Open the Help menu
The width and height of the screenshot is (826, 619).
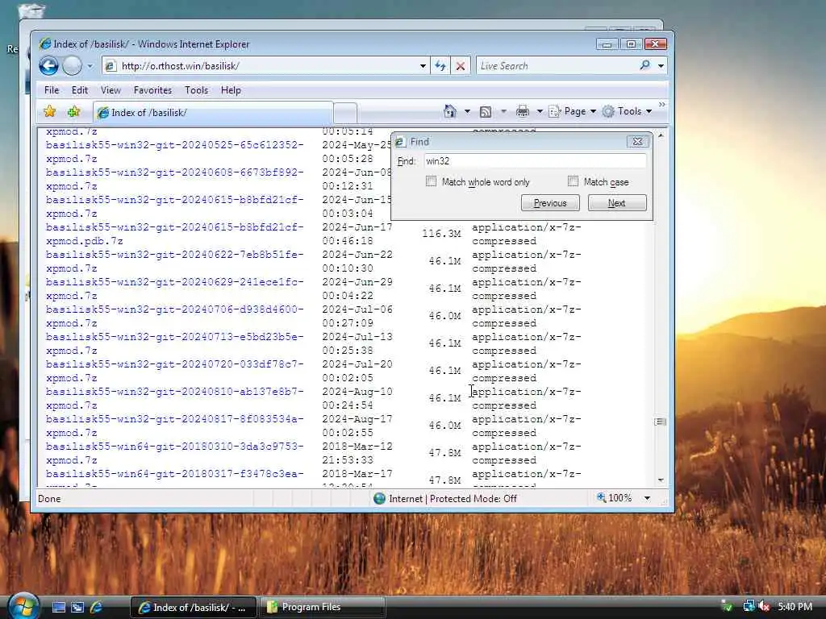(x=231, y=90)
